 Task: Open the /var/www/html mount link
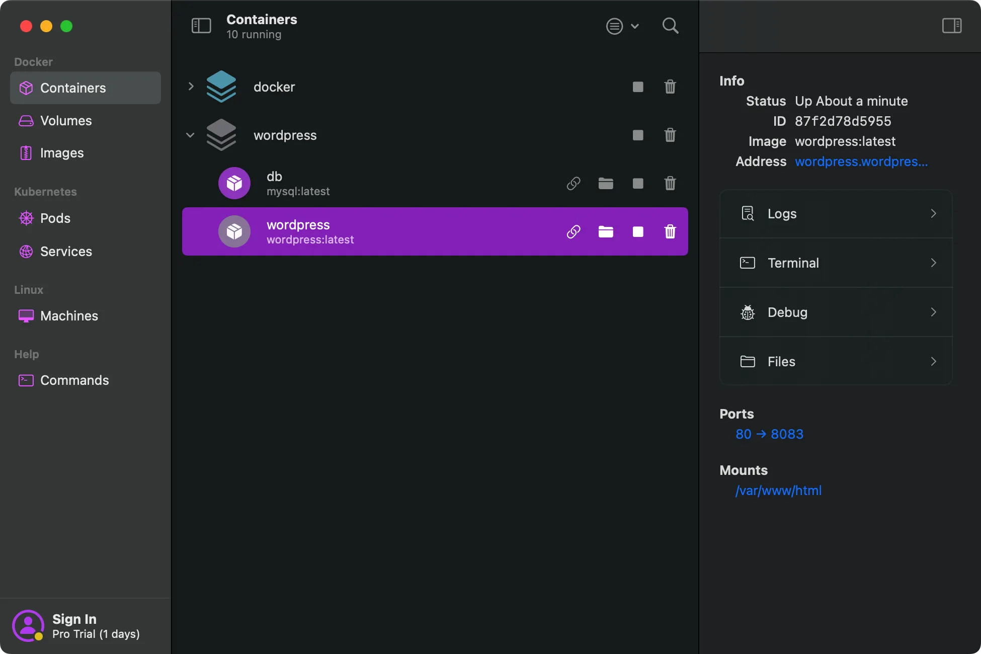pos(778,490)
